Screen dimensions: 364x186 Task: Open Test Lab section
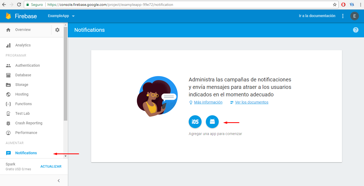point(23,114)
